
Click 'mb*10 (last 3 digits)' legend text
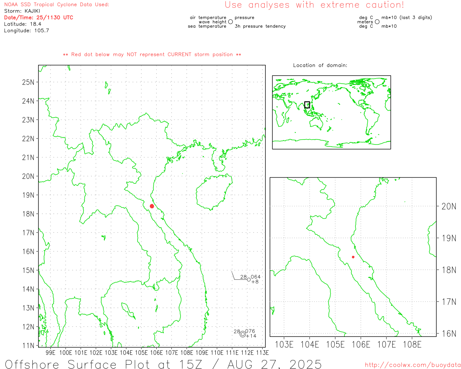point(407,18)
